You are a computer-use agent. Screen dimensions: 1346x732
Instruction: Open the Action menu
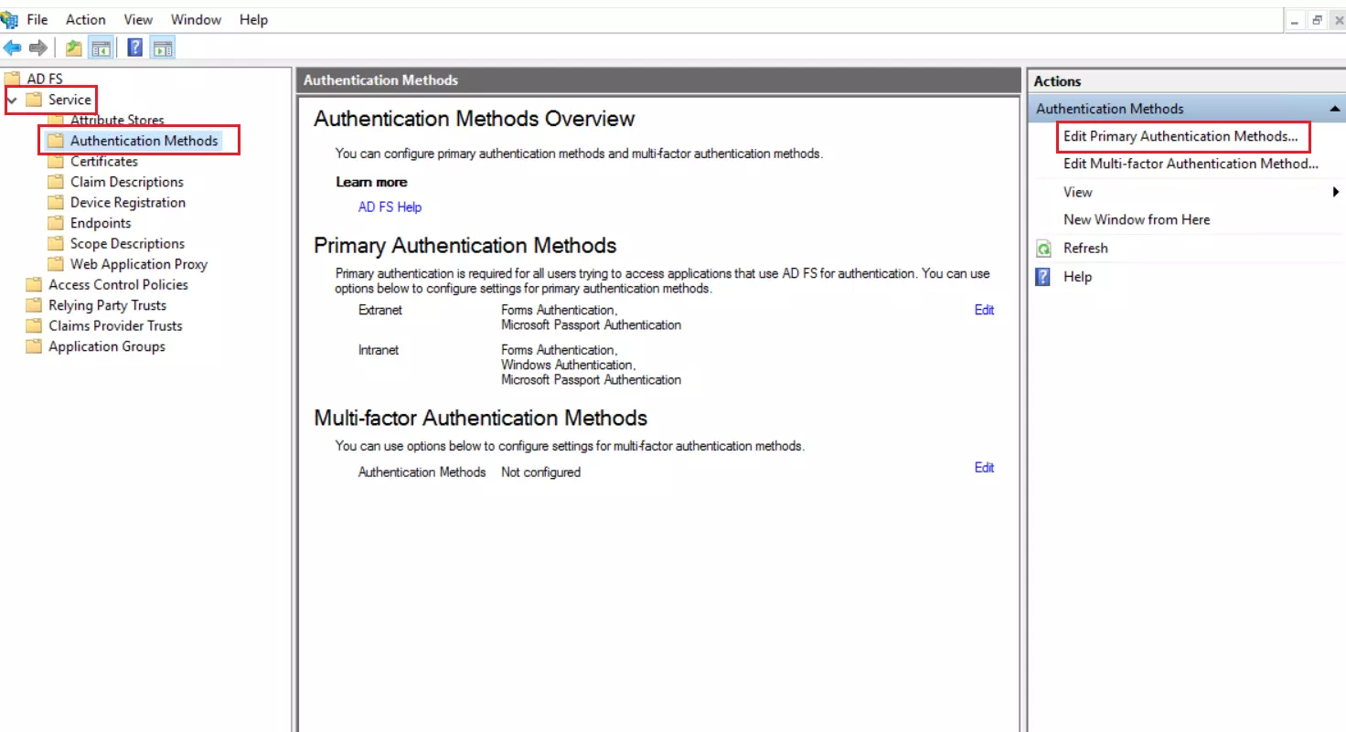(86, 19)
